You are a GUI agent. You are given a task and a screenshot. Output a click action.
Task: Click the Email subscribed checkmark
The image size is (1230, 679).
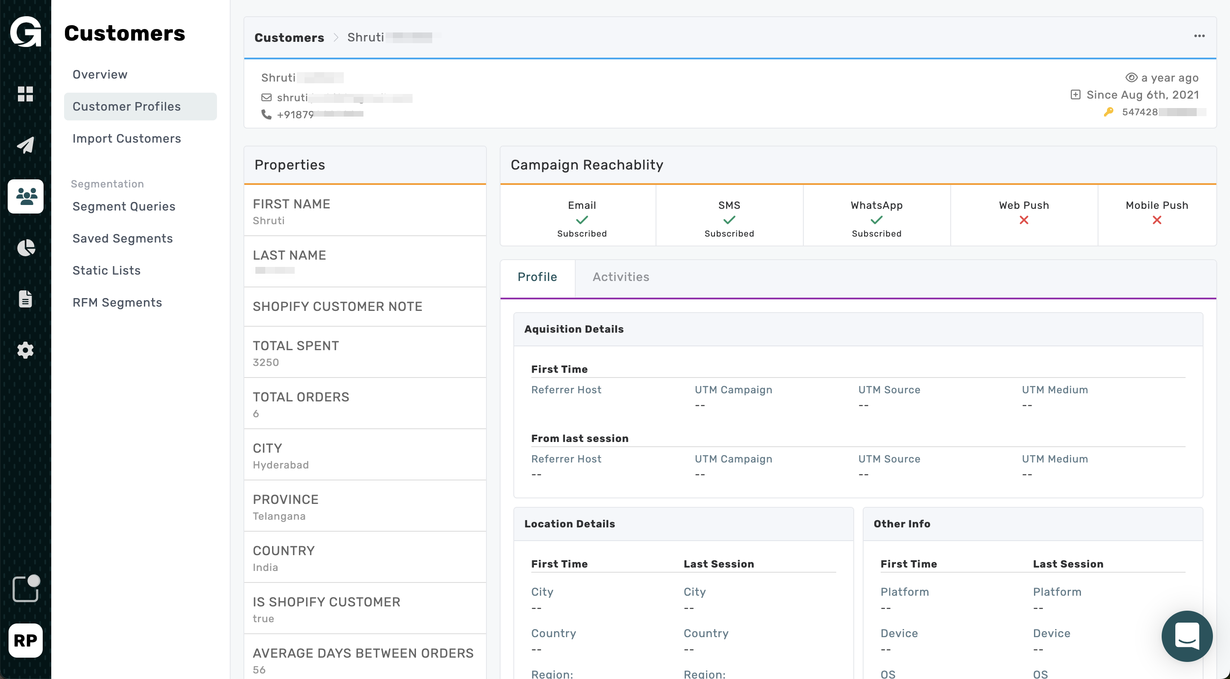(x=582, y=220)
